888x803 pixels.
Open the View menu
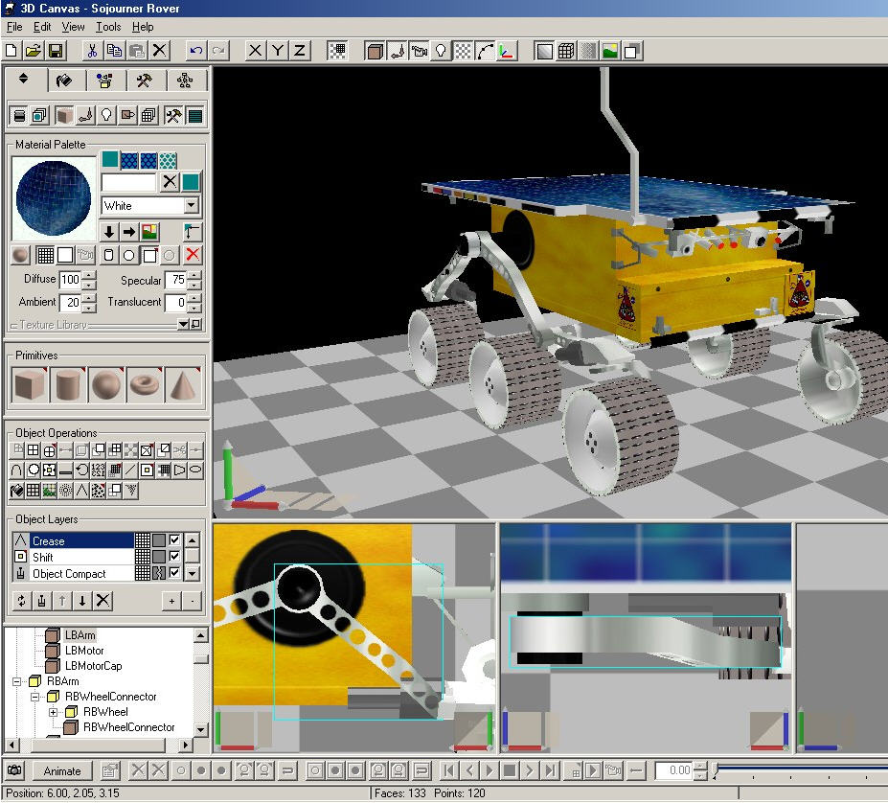[x=74, y=27]
